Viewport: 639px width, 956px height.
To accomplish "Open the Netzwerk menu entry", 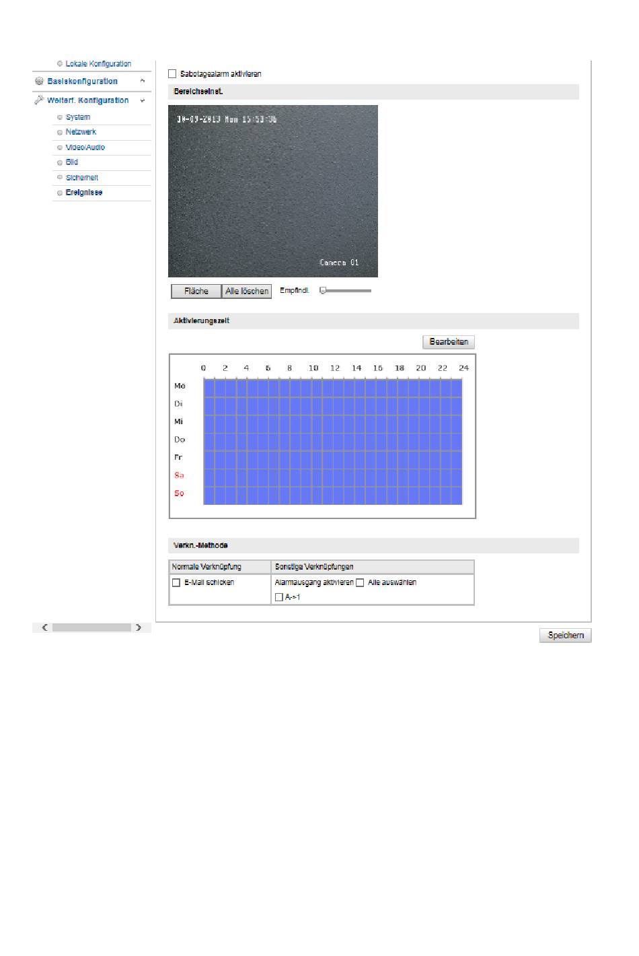I will [x=81, y=132].
